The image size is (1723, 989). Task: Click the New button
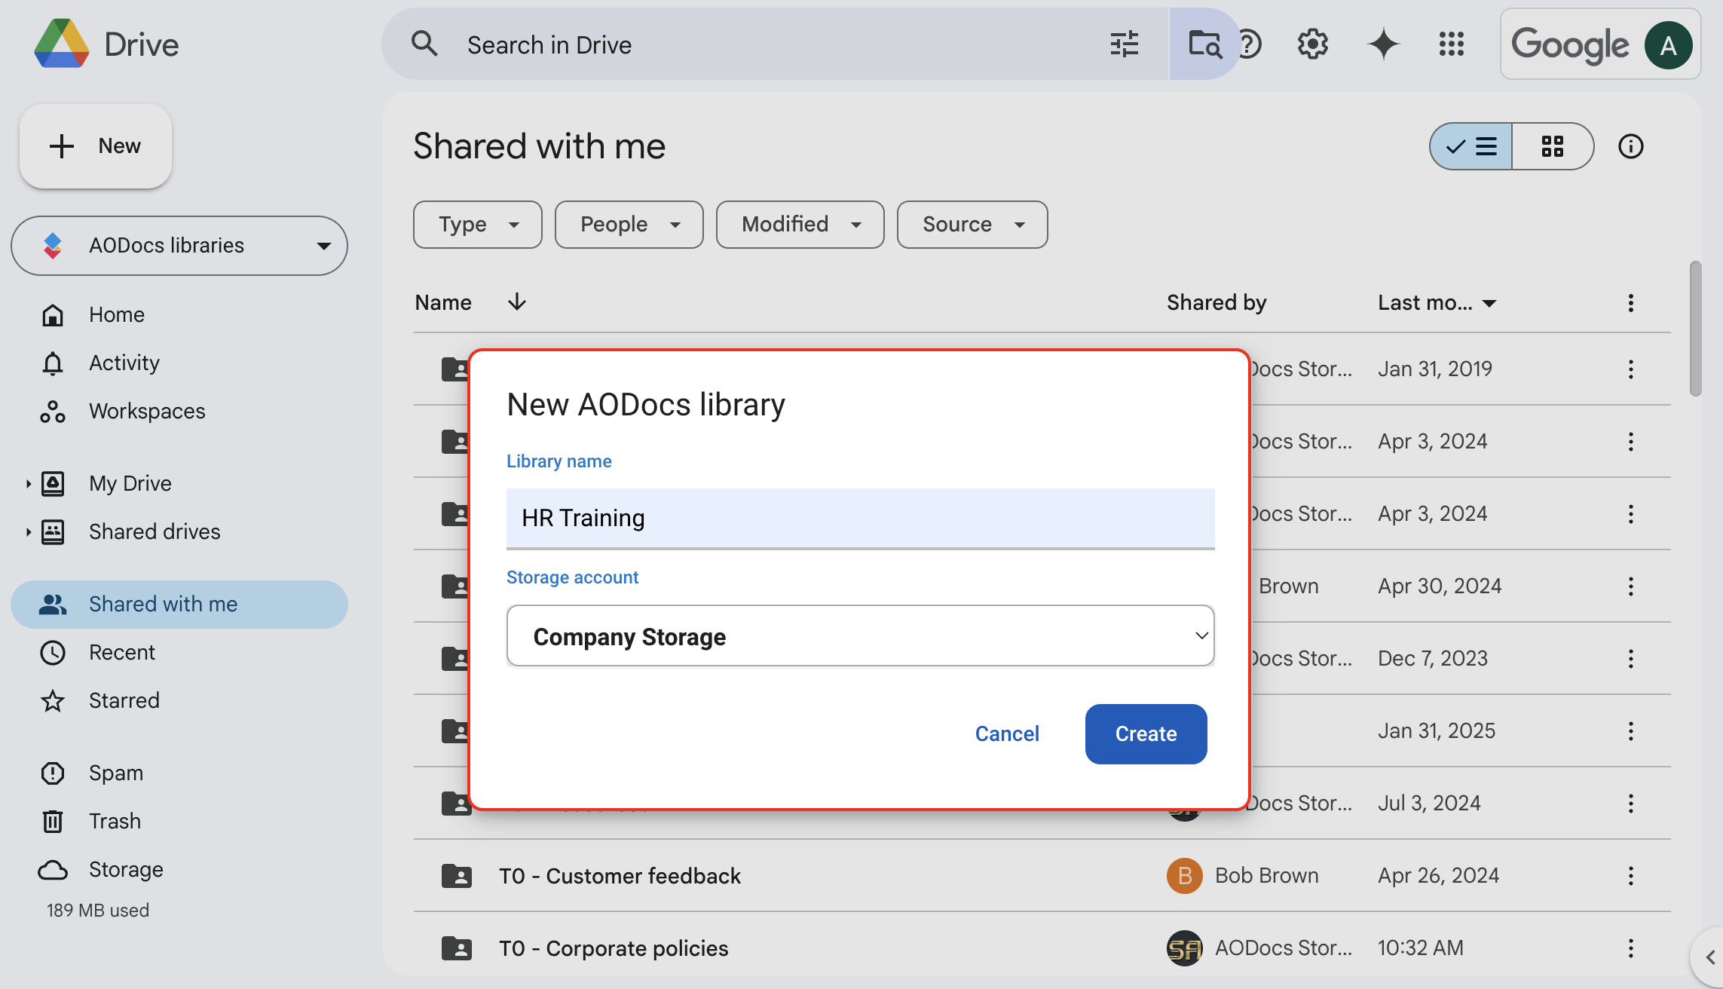(96, 146)
